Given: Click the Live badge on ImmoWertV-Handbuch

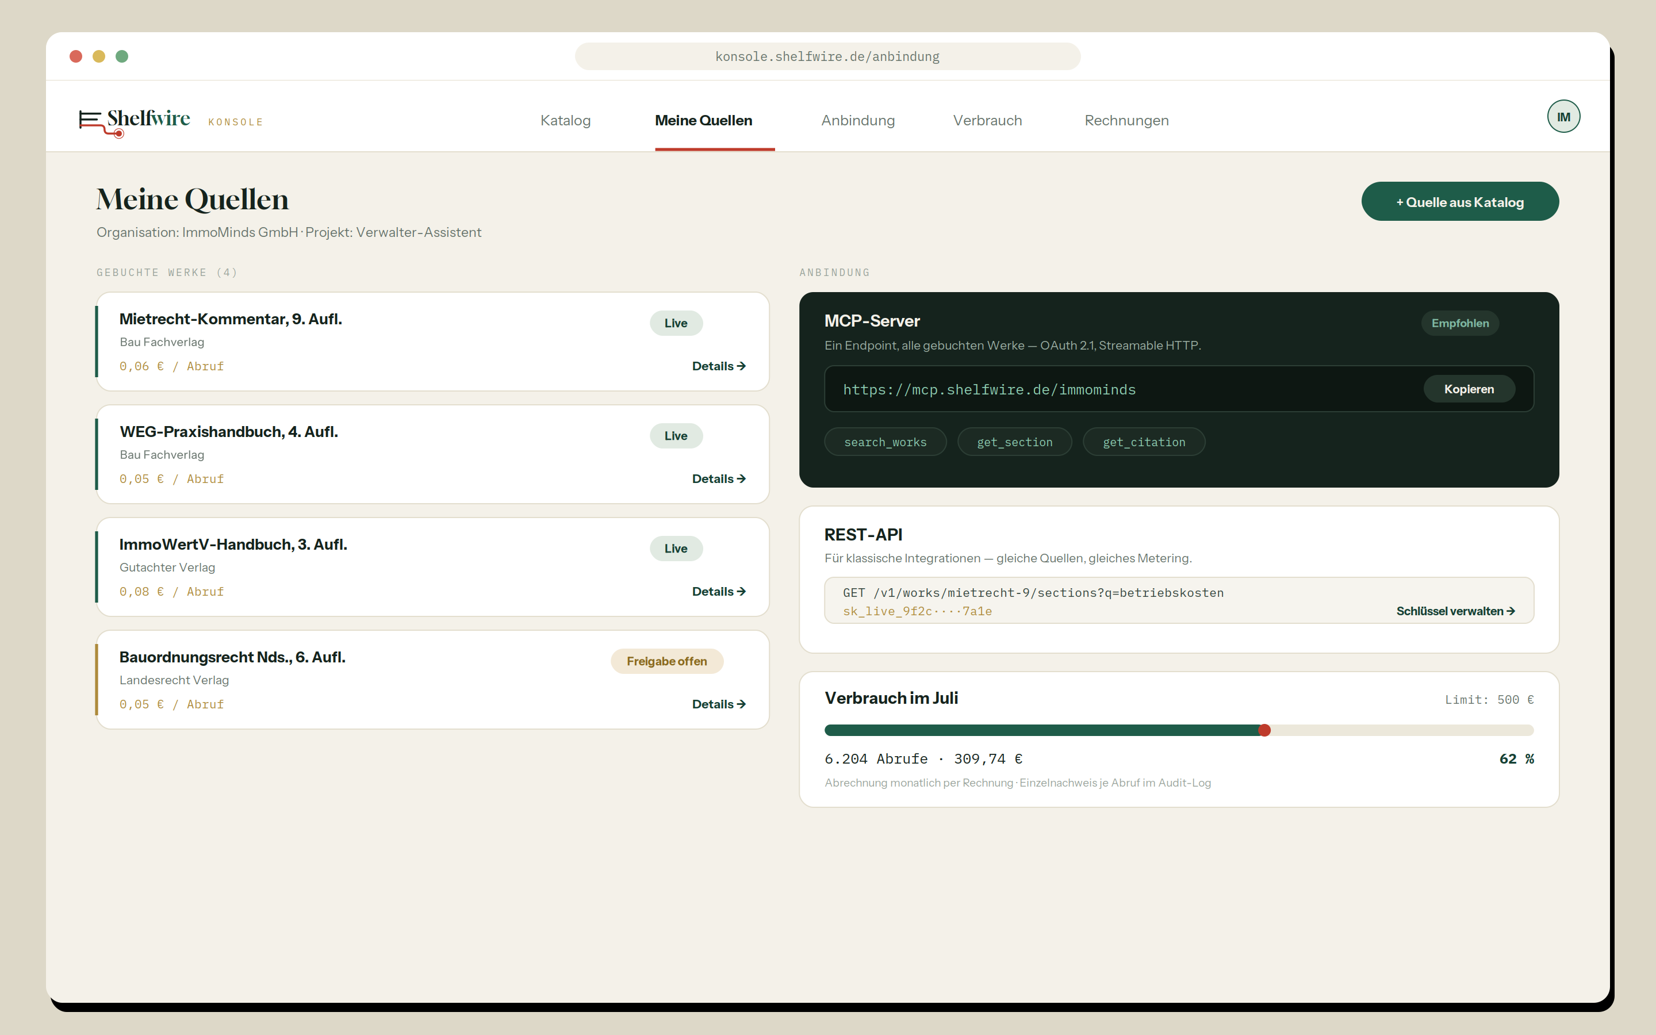Looking at the screenshot, I should coord(676,549).
